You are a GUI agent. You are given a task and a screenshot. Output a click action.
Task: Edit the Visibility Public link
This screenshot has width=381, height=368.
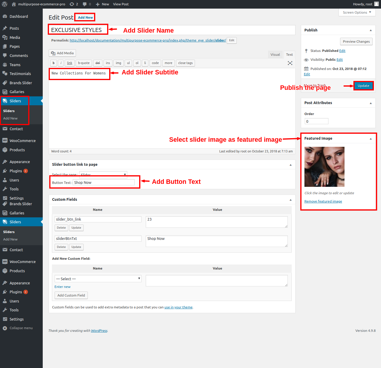[339, 60]
